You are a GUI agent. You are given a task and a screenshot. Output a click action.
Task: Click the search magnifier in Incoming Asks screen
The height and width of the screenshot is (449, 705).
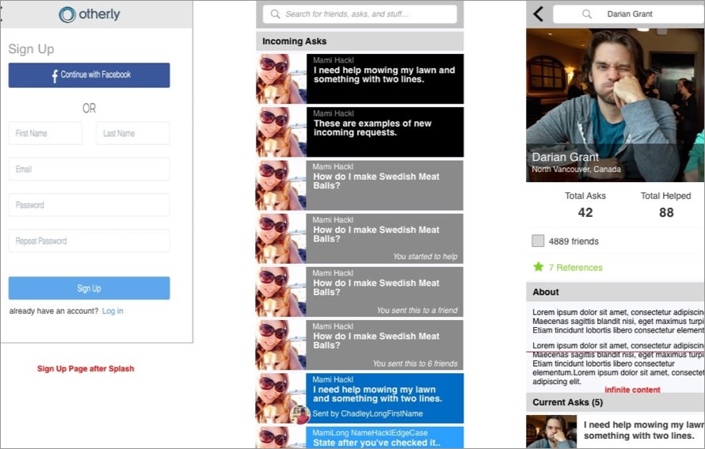click(275, 14)
